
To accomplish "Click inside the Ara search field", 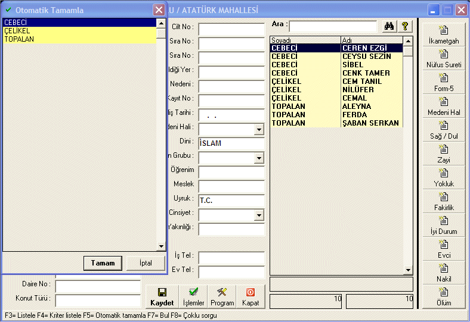I will click(x=333, y=26).
